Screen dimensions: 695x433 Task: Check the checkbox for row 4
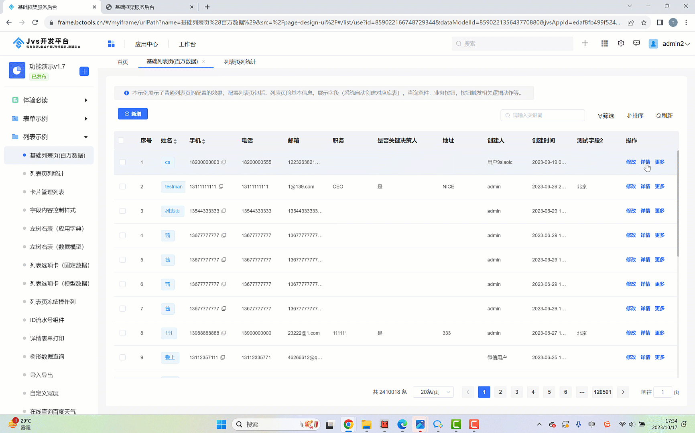123,236
